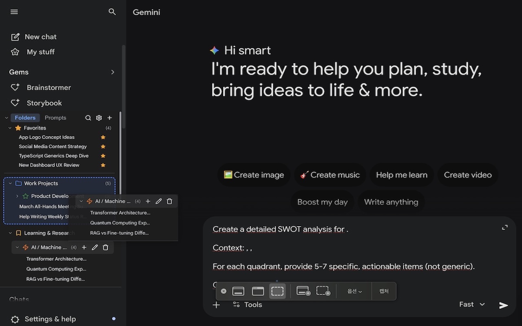Choose the Create video chip

tap(468, 175)
